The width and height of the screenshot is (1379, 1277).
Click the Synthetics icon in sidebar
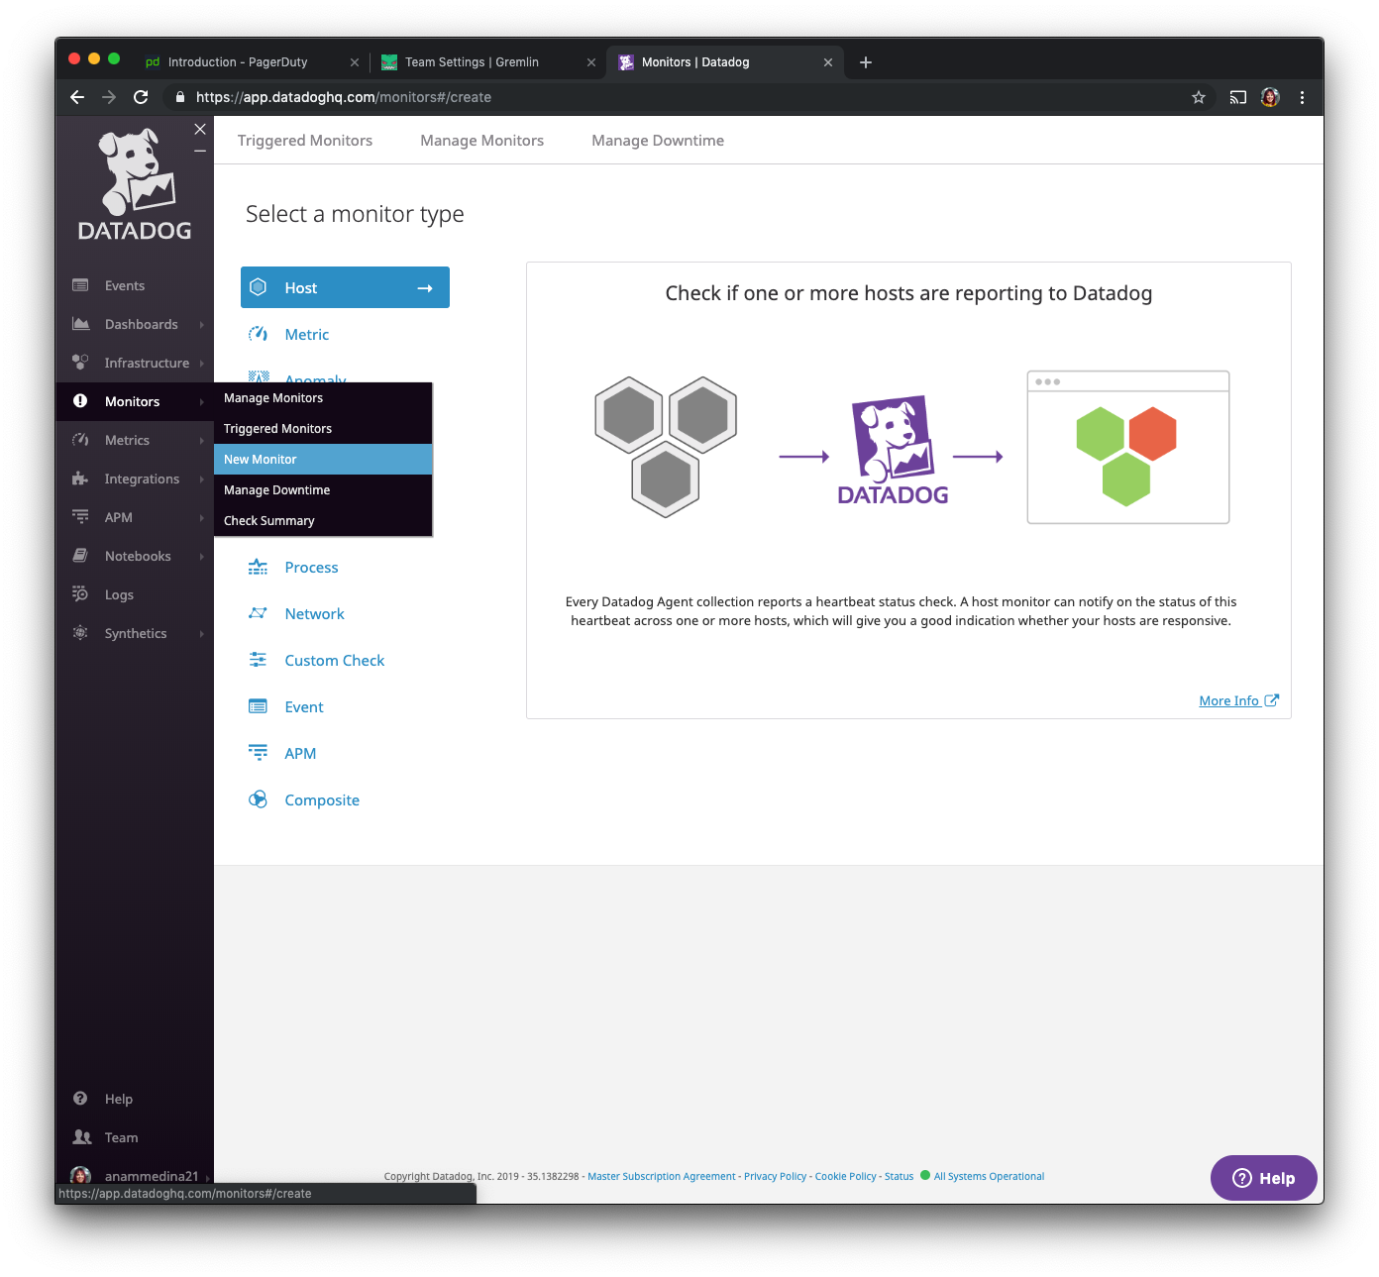pos(80,633)
